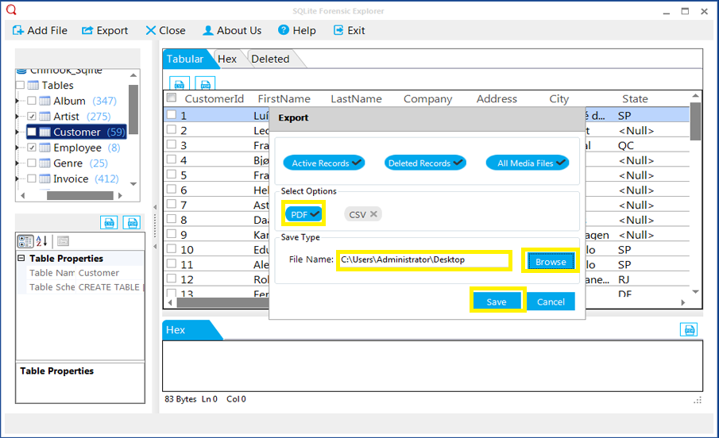719x438 pixels.
Task: Click the PDF icon above Table Properties panel
Action: (x=132, y=223)
